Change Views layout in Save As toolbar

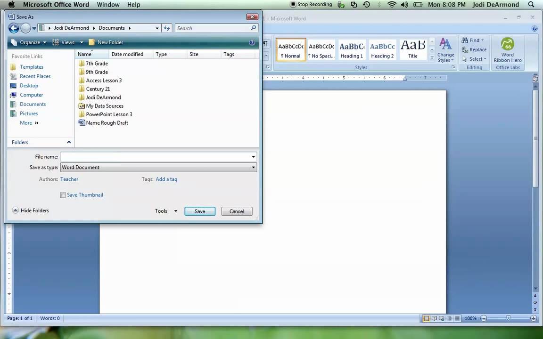[63, 42]
